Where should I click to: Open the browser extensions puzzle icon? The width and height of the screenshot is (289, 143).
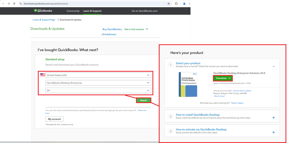click(176, 4)
